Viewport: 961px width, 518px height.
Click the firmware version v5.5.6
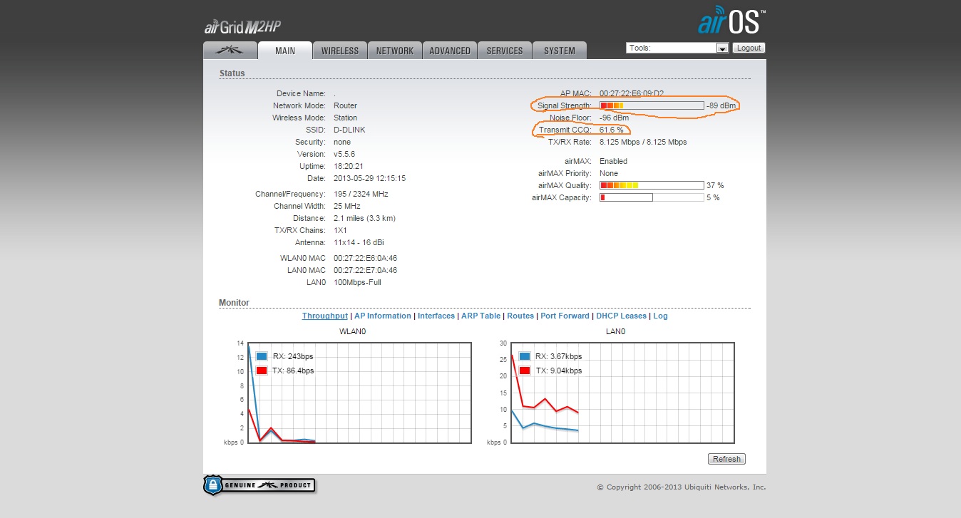[344, 154]
